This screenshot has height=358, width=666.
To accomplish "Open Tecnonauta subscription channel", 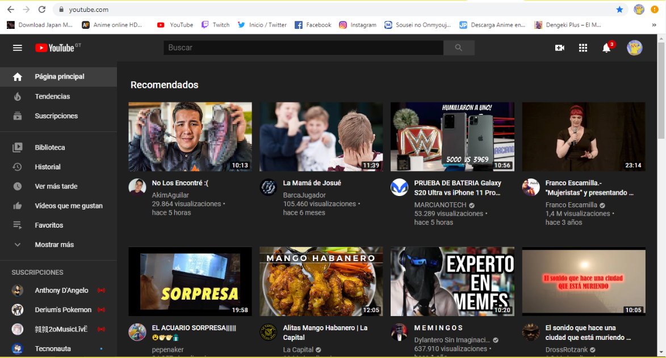I will click(58, 349).
